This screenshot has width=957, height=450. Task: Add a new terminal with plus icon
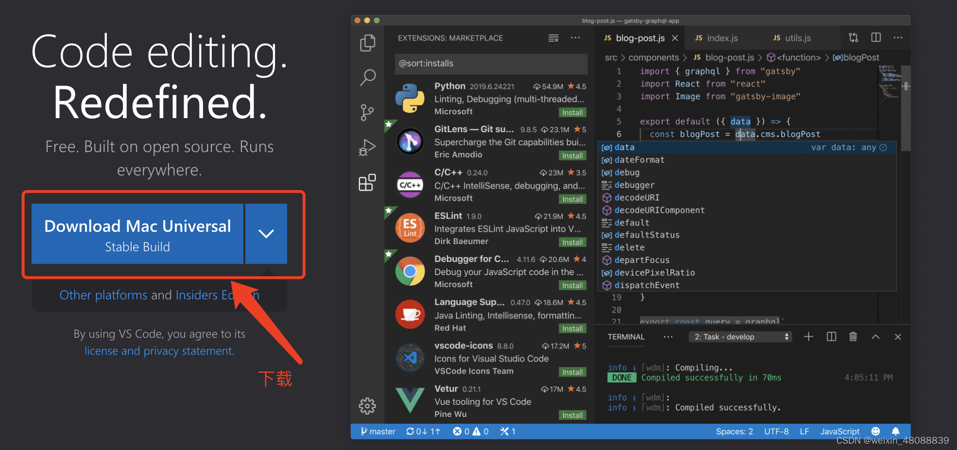coord(808,336)
